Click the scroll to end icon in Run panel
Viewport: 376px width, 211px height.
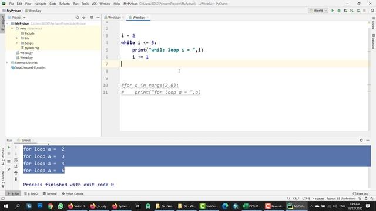(x=16, y=166)
